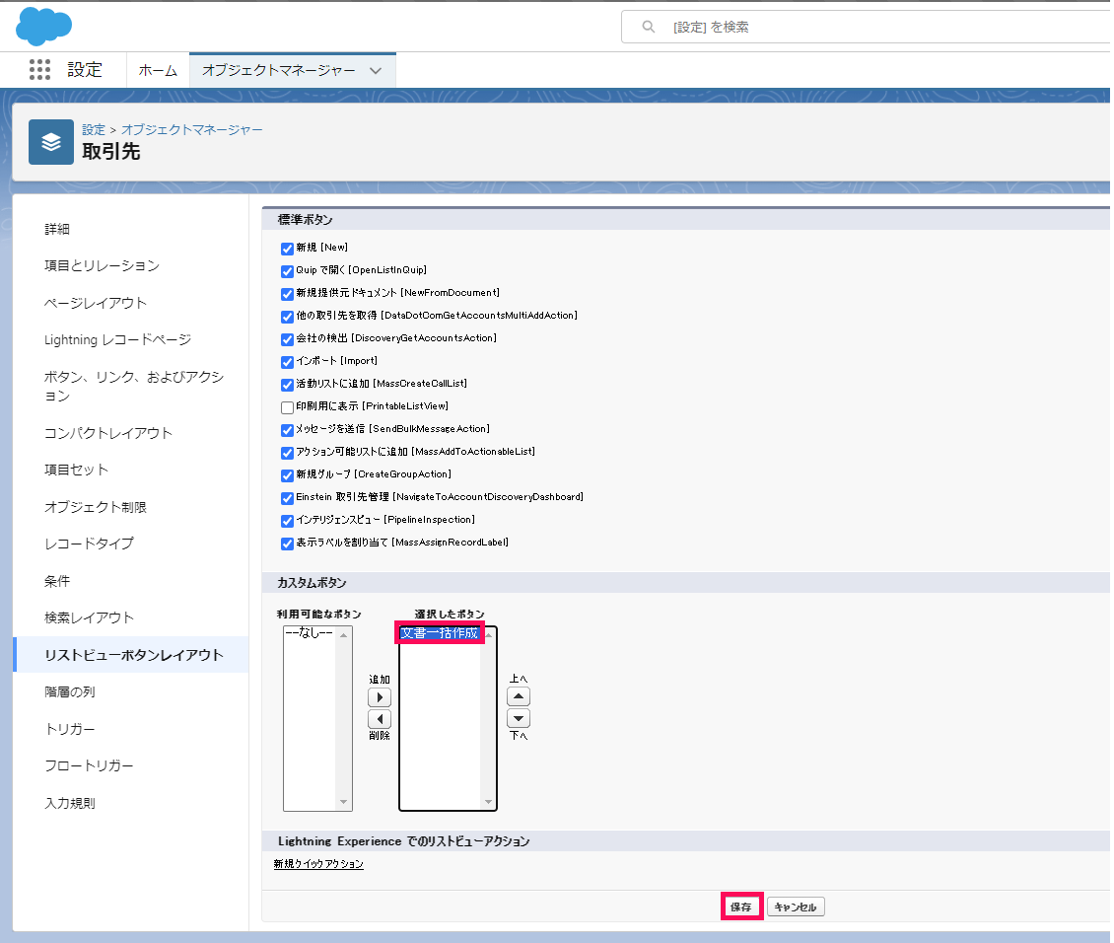Open コンパクトレイアウト in the sidebar
This screenshot has height=943, width=1114.
coord(108,433)
